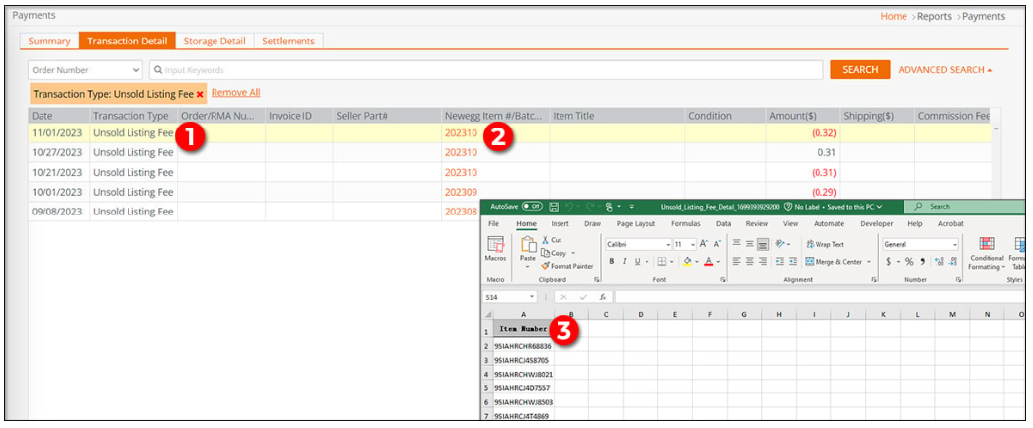Image resolution: width=1033 pixels, height=428 pixels.
Task: Increase font size with the larger A icon
Action: pos(704,243)
